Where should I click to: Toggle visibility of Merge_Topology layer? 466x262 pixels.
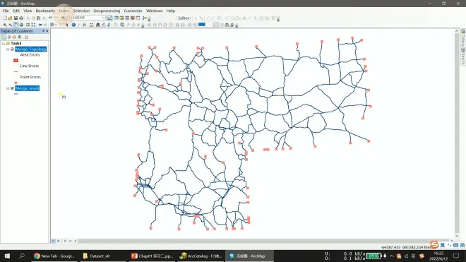[12, 49]
